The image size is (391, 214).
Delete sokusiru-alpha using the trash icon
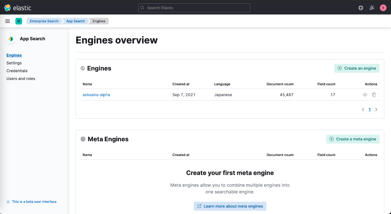pyautogui.click(x=374, y=95)
